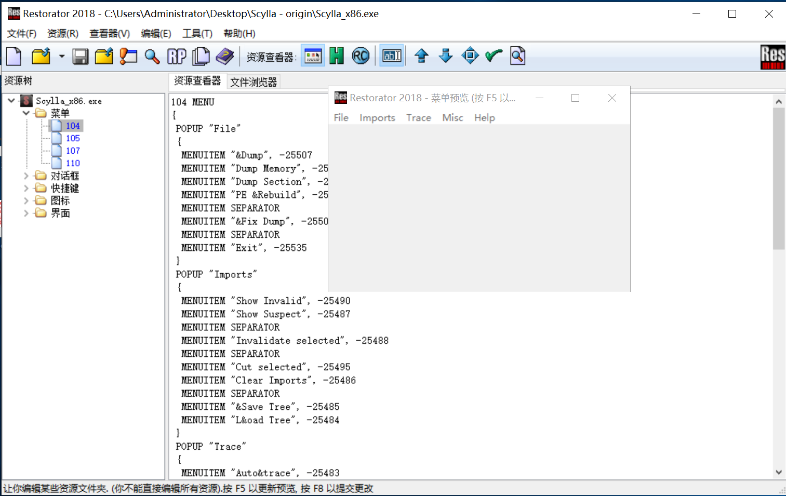The width and height of the screenshot is (786, 496).
Task: Toggle the abI edit mode button
Action: tap(392, 56)
